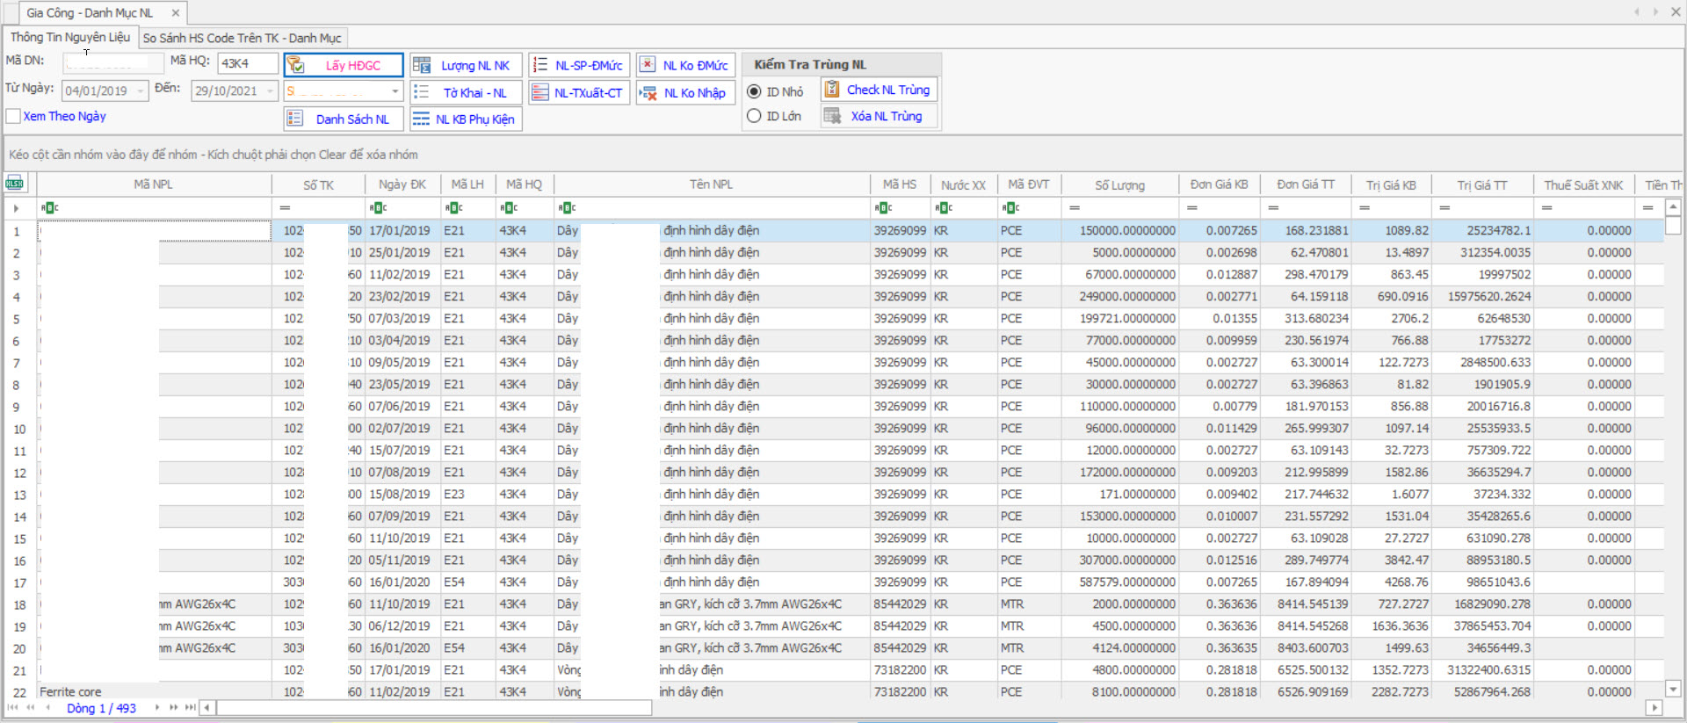Open NL Ko ĐMức list
Viewport: 1687px width, 723px height.
[x=685, y=65]
